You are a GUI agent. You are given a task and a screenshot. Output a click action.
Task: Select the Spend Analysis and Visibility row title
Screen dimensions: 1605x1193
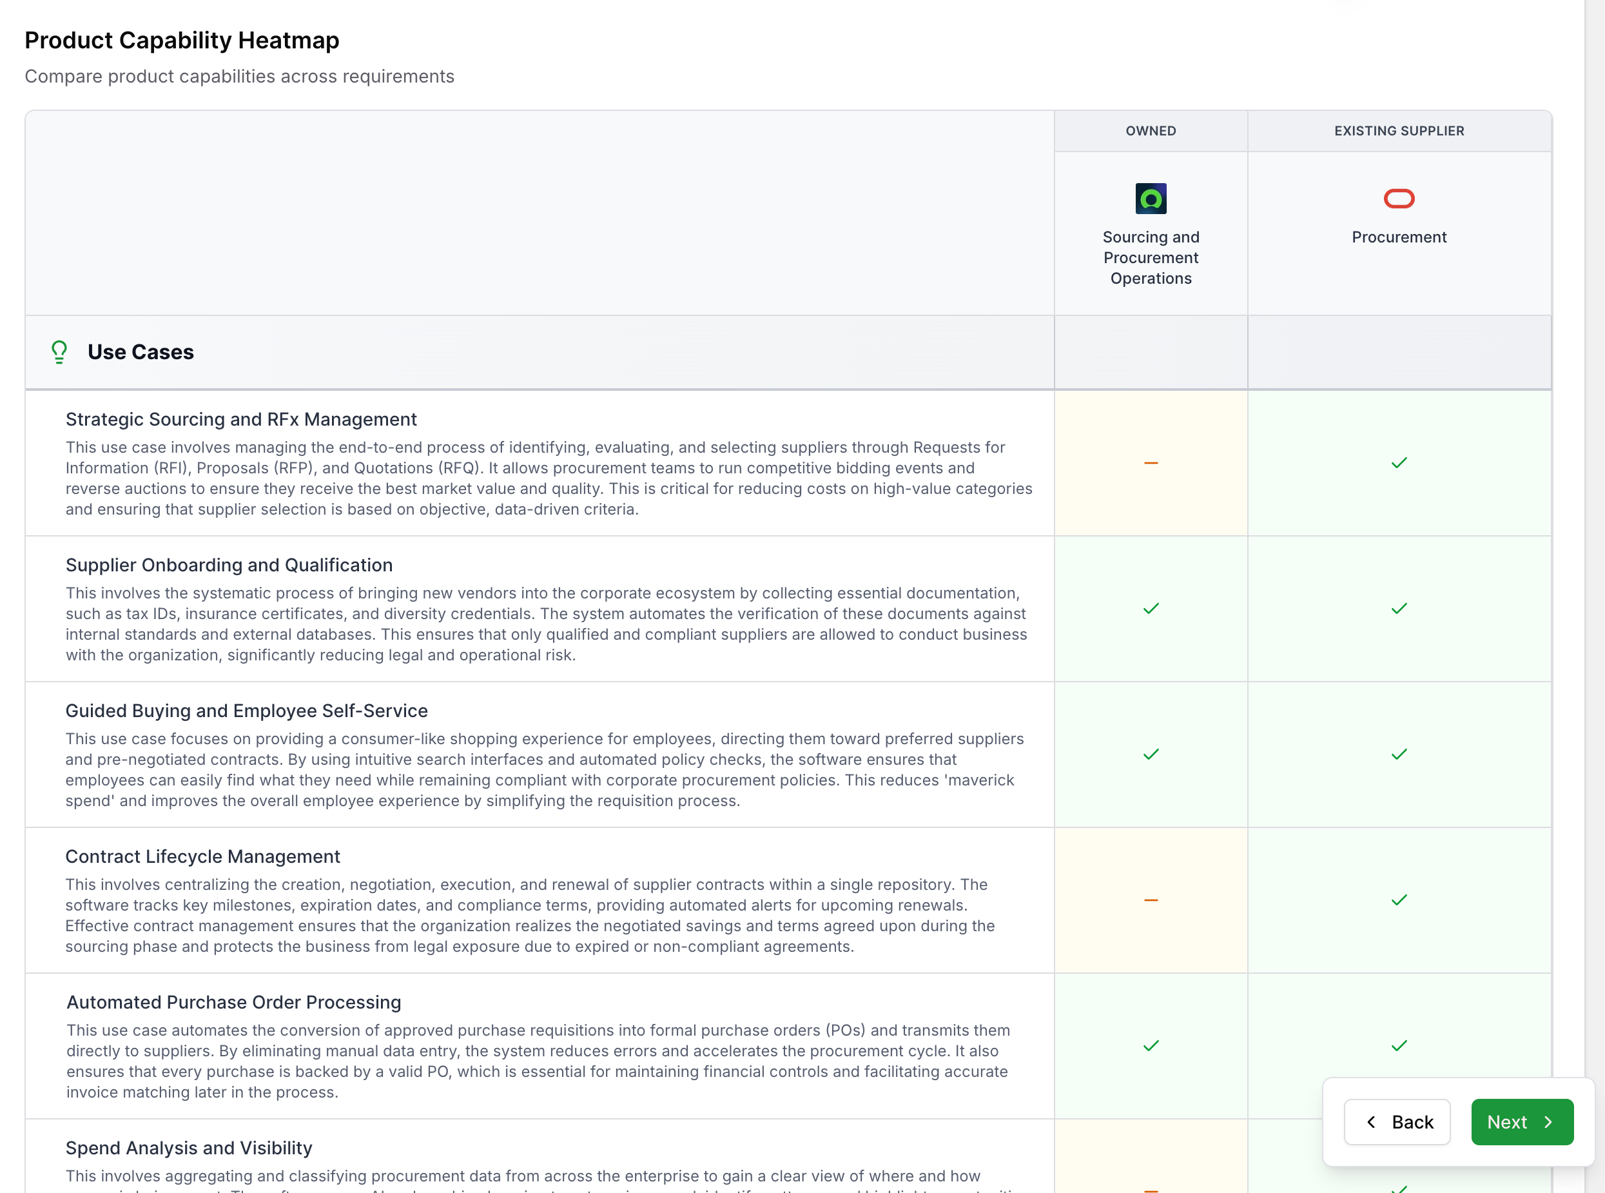pyautogui.click(x=189, y=1147)
